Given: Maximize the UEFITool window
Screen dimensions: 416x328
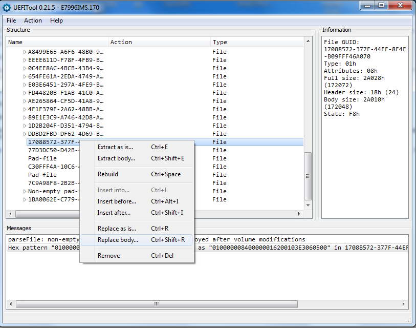Looking at the screenshot, I should click(381, 5).
